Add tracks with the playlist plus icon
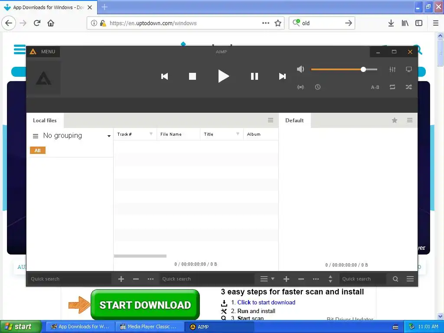444x333 pixels. pos(286,279)
